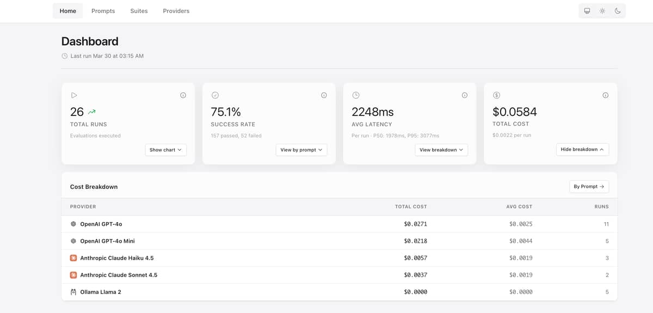Click the Ollama logo beside Llama 2
This screenshot has height=313, width=653.
[x=73, y=292]
